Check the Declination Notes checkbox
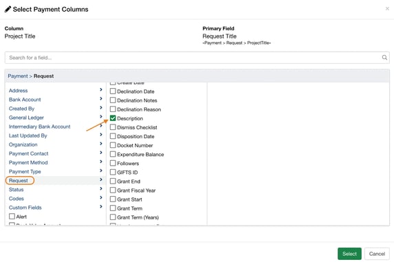Image resolution: width=394 pixels, height=262 pixels. [113, 100]
